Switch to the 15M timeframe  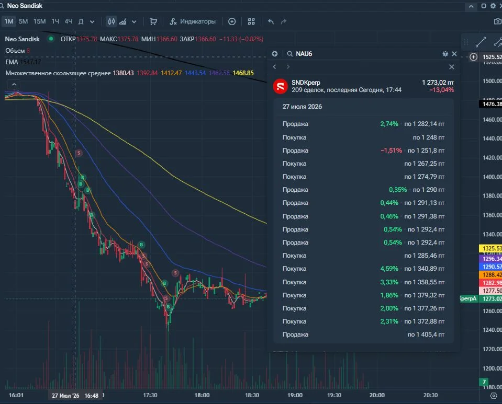click(x=39, y=21)
